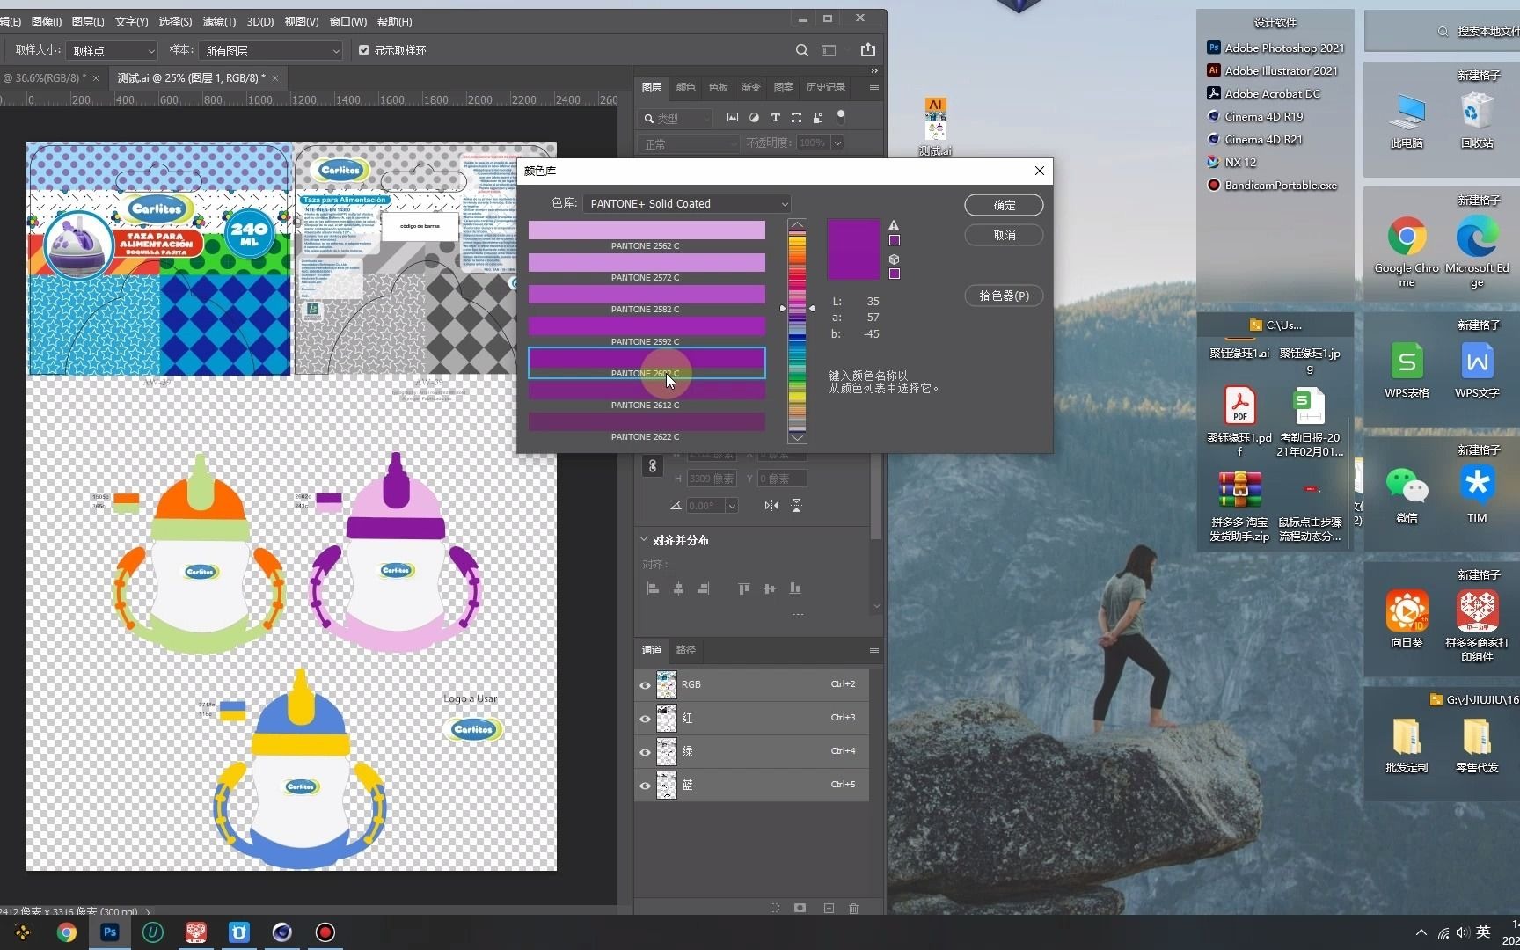Collapse the 对齐并分布 section

tap(644, 540)
